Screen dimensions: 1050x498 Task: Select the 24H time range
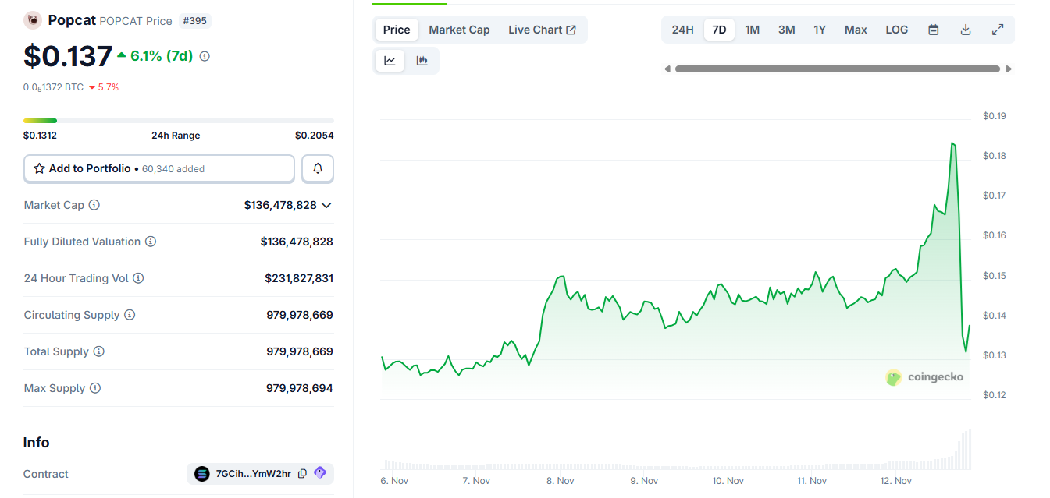click(x=682, y=30)
